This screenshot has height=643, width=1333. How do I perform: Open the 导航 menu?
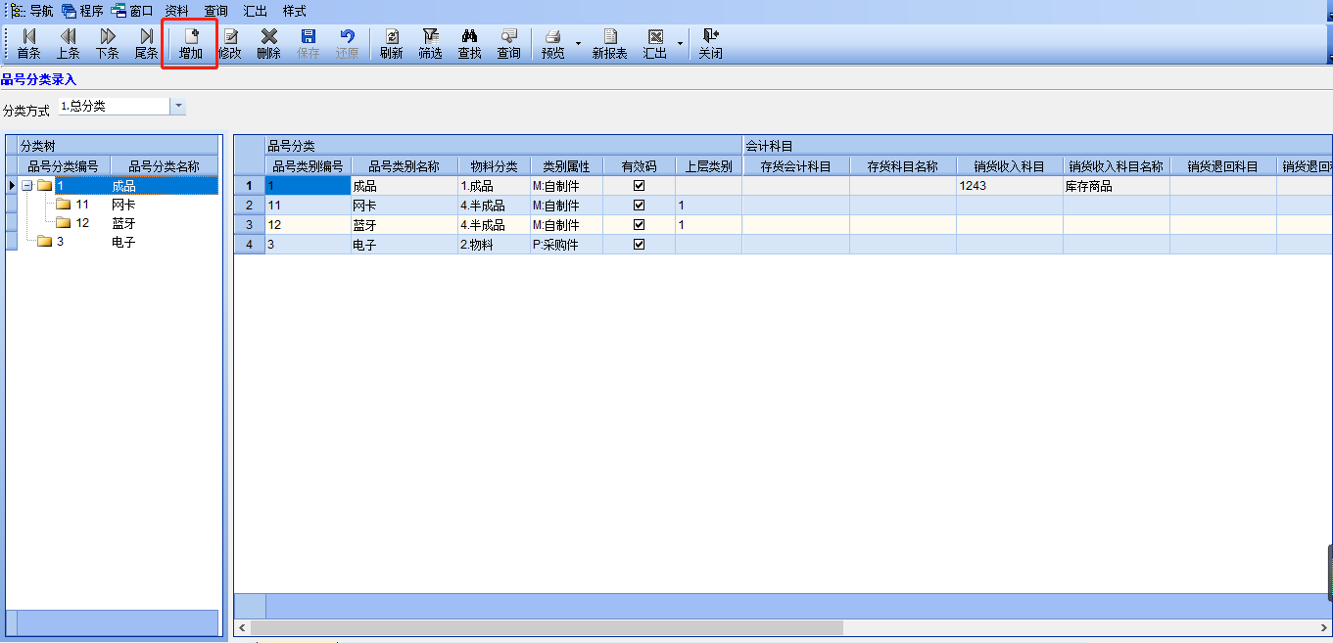pos(32,11)
